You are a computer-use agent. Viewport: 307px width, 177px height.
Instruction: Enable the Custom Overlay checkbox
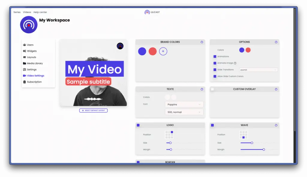click(212, 89)
